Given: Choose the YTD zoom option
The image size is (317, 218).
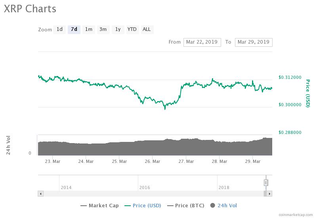Looking at the screenshot, I should coord(132,29).
